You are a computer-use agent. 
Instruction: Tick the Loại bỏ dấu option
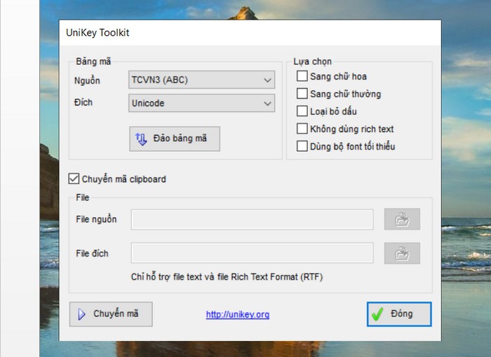302,111
